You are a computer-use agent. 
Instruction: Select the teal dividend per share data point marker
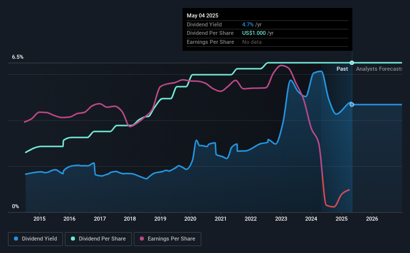coord(352,63)
